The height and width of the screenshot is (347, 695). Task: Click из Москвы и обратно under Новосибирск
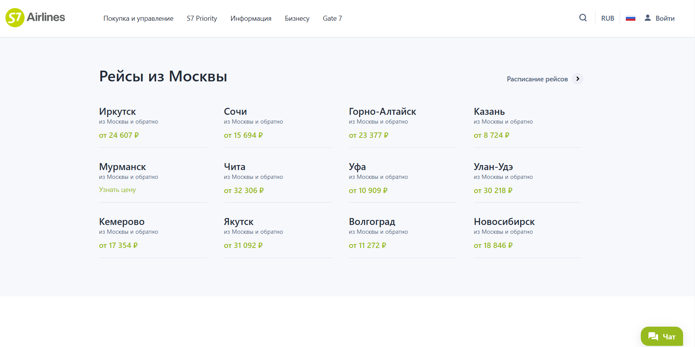503,232
